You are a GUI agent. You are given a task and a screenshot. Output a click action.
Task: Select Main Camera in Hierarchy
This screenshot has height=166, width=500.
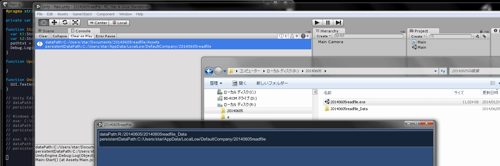click(330, 42)
